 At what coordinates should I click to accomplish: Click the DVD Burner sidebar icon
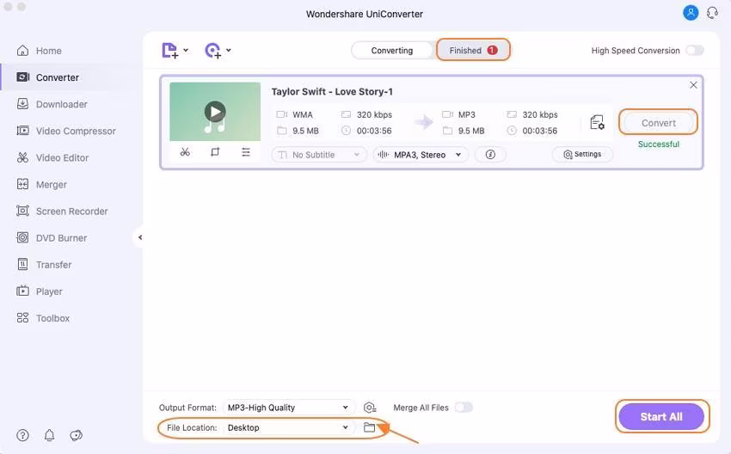[x=22, y=237]
